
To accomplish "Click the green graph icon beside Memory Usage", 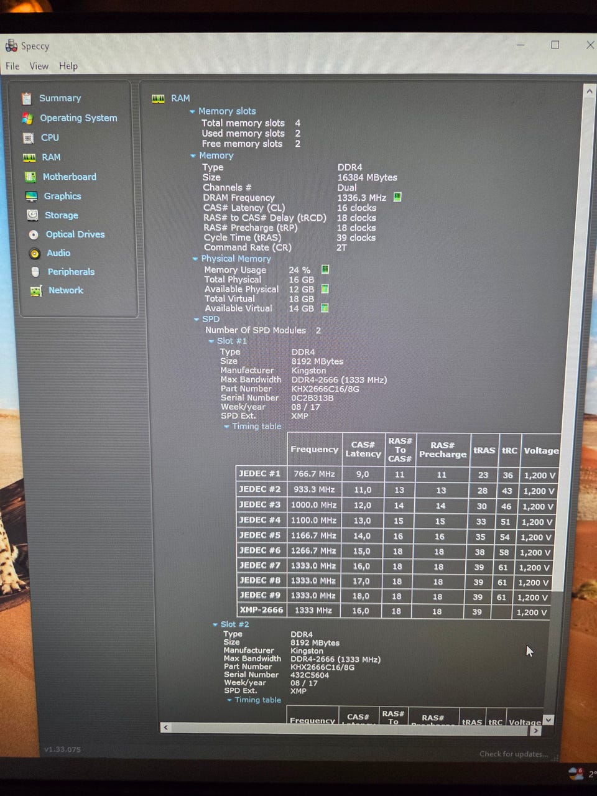I will click(x=325, y=269).
